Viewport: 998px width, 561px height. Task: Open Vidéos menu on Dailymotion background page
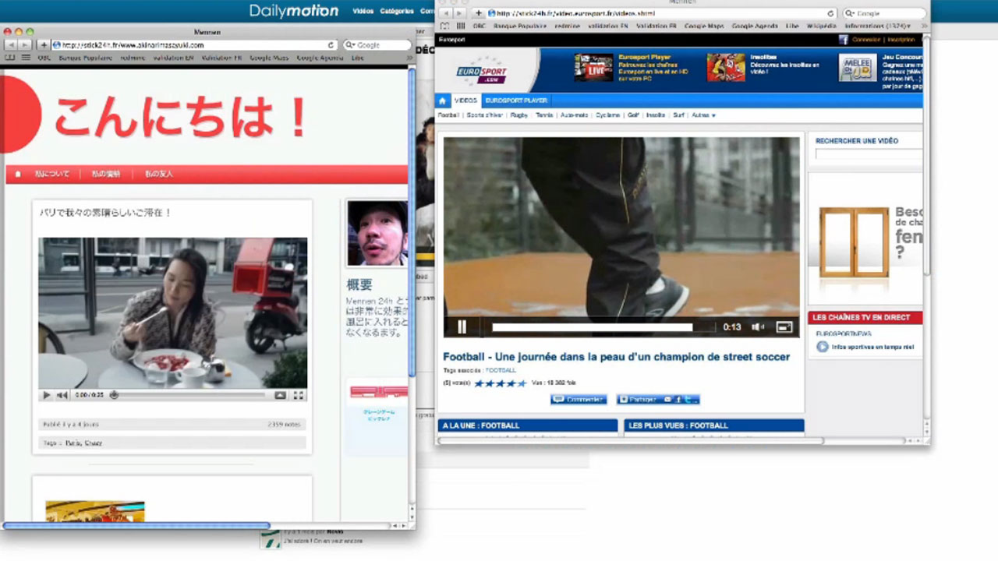363,12
